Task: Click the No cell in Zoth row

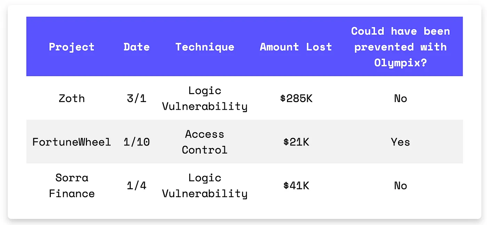Action: 400,98
